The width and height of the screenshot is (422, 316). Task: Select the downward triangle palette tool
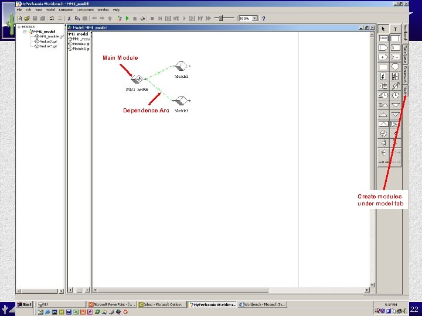click(x=395, y=105)
